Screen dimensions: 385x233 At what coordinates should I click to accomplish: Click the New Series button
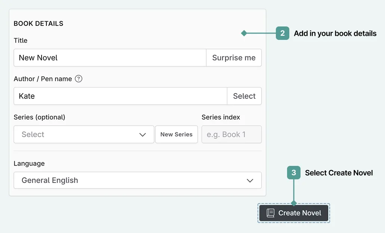click(x=176, y=134)
